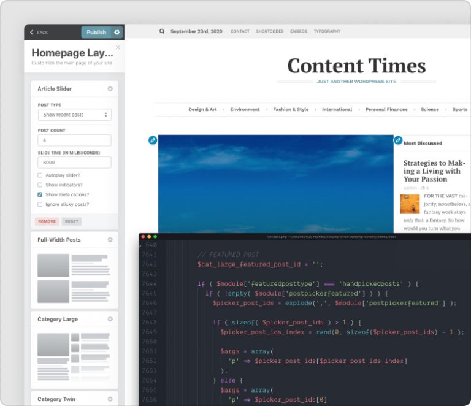Click the edit pencil beside Most Discussed

tap(398, 140)
